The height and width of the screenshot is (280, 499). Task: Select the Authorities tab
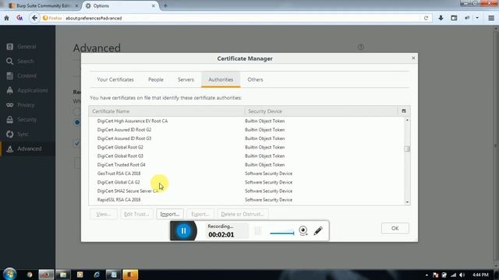[221, 79]
